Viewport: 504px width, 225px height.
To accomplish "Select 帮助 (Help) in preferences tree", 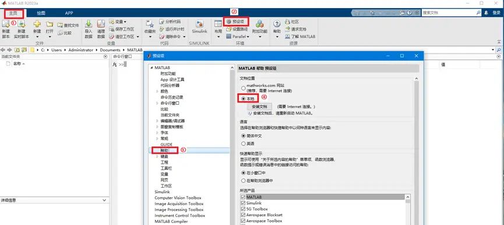I will point(164,150).
